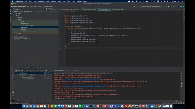Open Dependencies tool window
This screenshot has width=195, height=109.
(x=58, y=101)
